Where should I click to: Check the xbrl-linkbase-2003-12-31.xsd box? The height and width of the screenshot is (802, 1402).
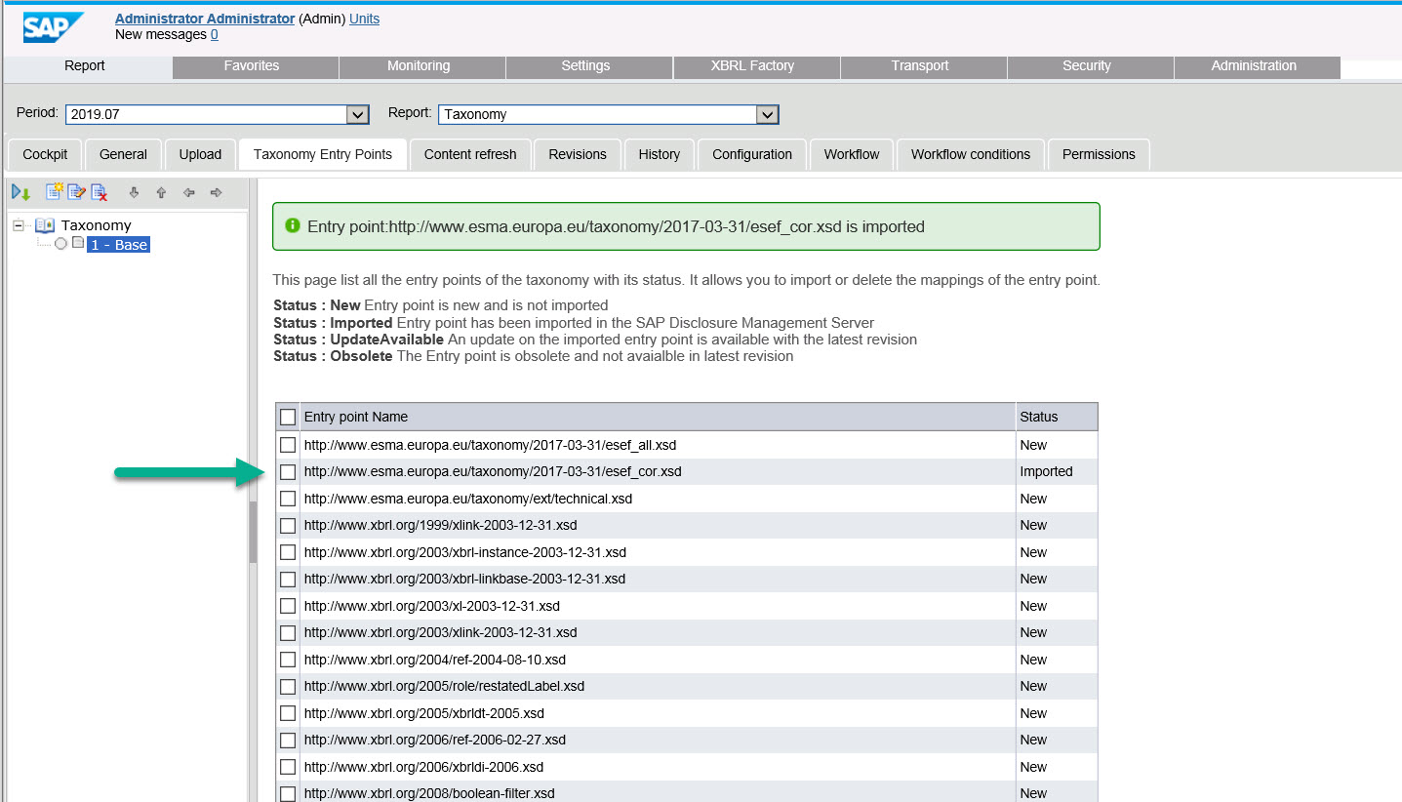click(x=288, y=579)
